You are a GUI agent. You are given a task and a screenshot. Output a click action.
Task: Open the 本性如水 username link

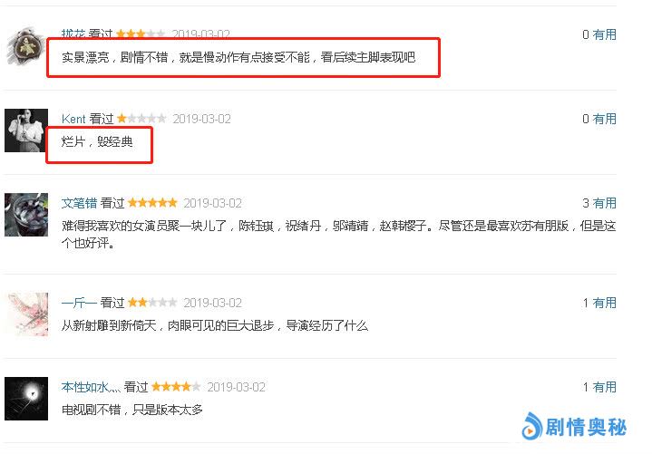[91, 387]
